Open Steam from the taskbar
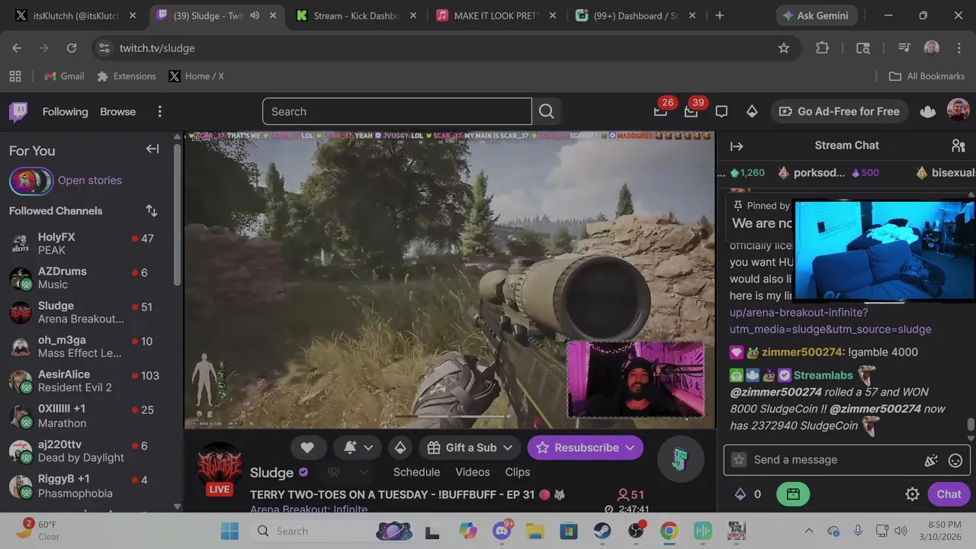This screenshot has height=549, width=976. pyautogui.click(x=602, y=531)
